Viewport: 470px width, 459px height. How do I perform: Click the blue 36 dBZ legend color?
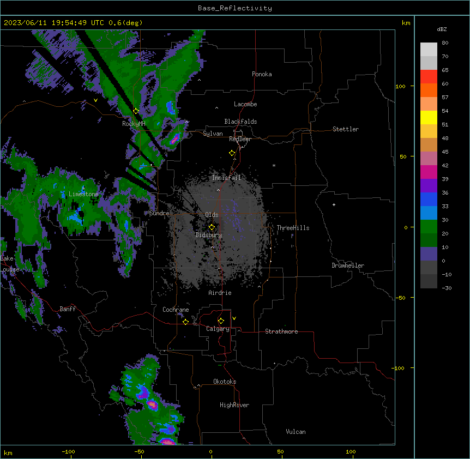pyautogui.click(x=429, y=199)
